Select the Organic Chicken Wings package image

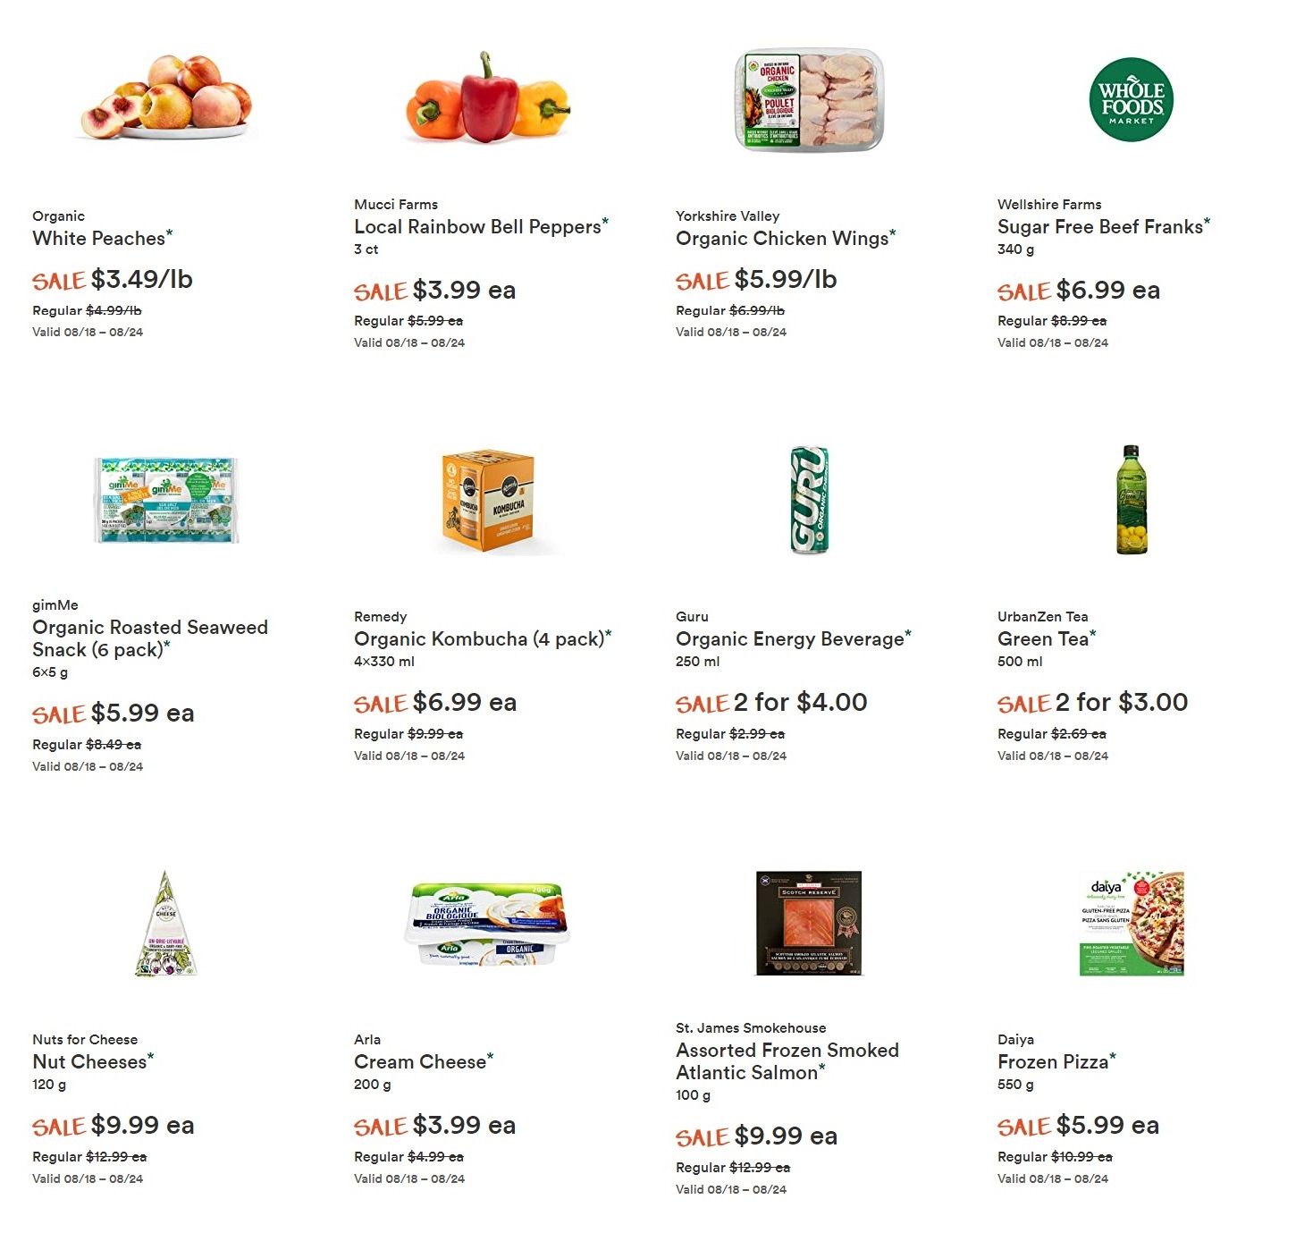click(810, 100)
